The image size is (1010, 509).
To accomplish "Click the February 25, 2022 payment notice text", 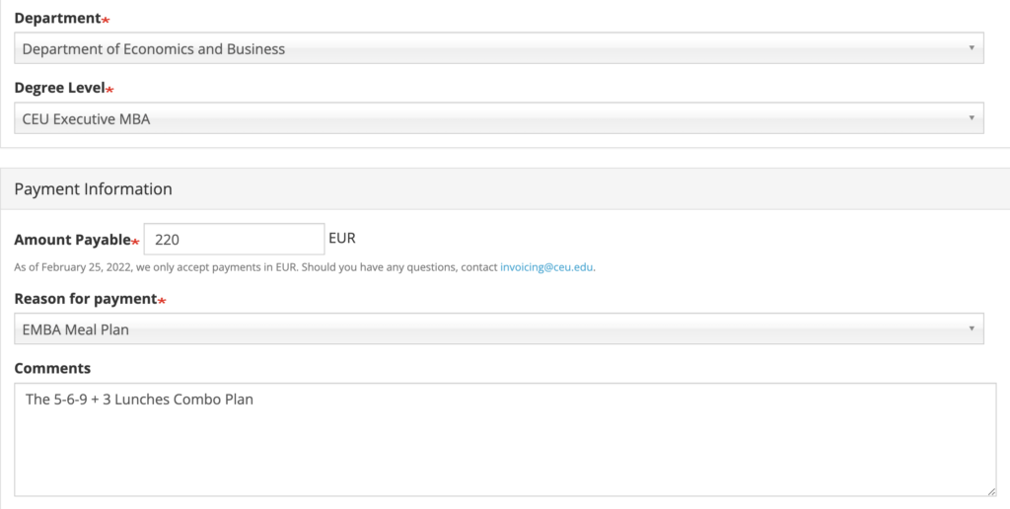I will pyautogui.click(x=304, y=266).
